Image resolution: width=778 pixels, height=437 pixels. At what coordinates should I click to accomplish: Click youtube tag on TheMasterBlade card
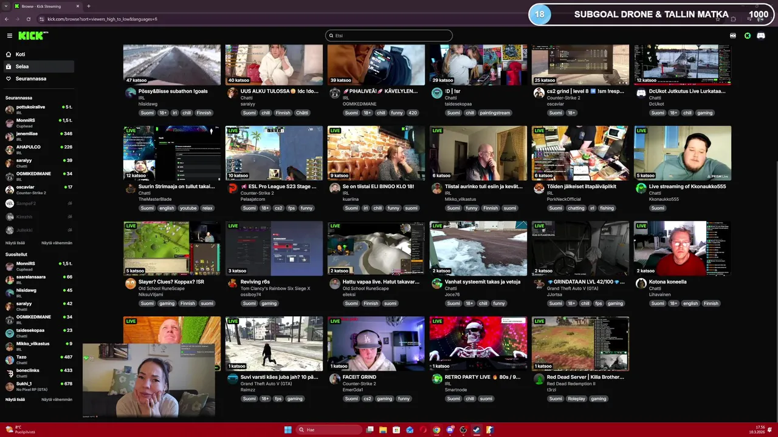coord(188,208)
